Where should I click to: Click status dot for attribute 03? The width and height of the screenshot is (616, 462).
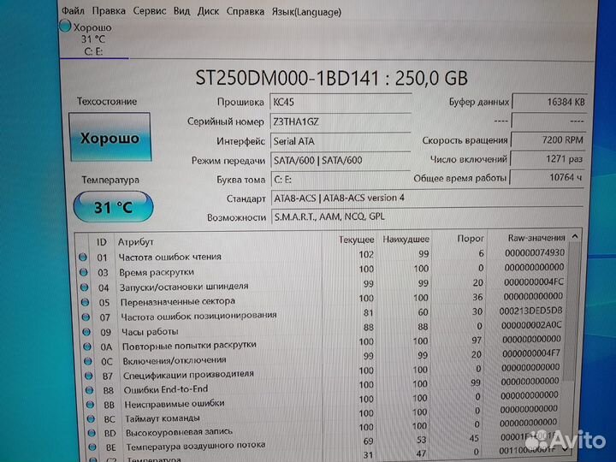click(83, 272)
